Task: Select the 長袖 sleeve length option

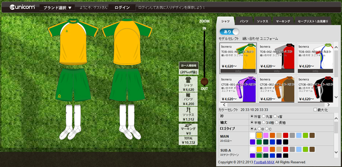Action: pos(276,122)
